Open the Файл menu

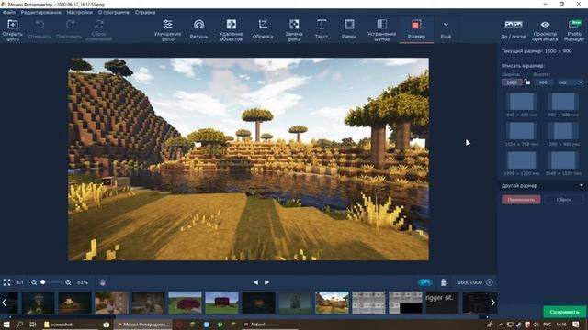click(x=9, y=12)
